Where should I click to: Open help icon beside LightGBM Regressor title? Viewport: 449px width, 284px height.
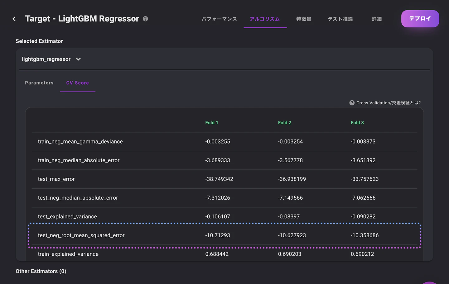145,19
